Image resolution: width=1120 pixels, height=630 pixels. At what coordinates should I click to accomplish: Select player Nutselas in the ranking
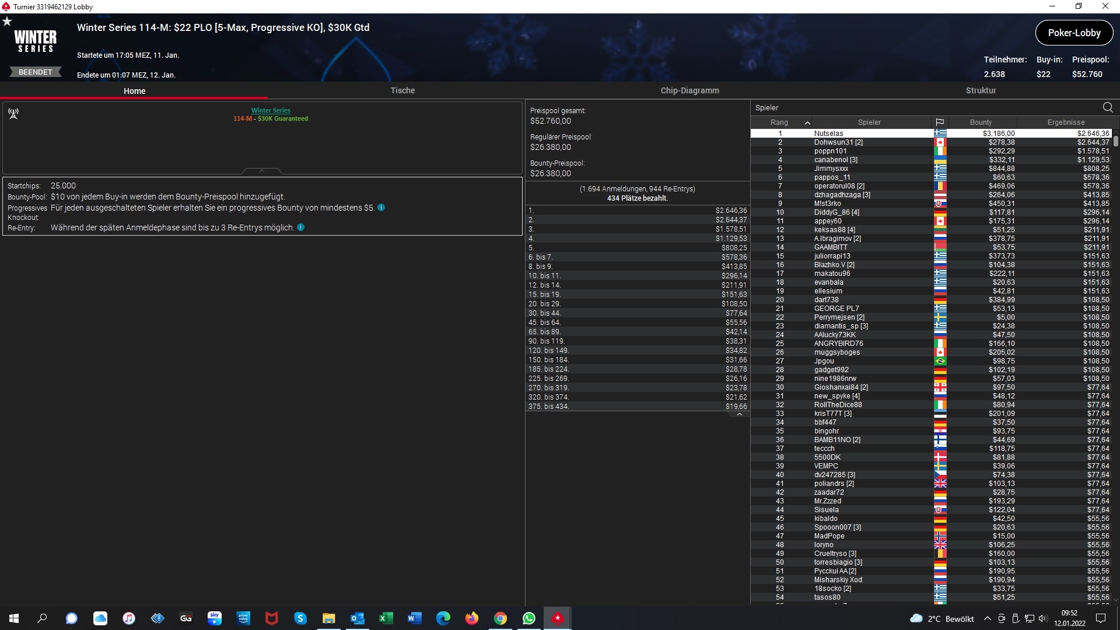[x=828, y=134]
